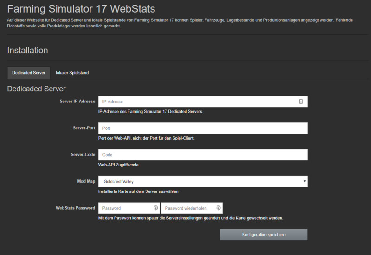Click the Server IP-Adresse label
371x255 pixels.
(x=77, y=102)
